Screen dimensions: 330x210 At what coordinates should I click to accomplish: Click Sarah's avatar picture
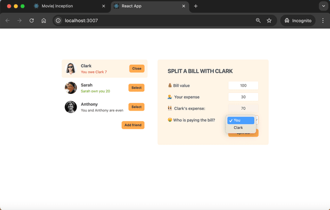click(x=71, y=88)
